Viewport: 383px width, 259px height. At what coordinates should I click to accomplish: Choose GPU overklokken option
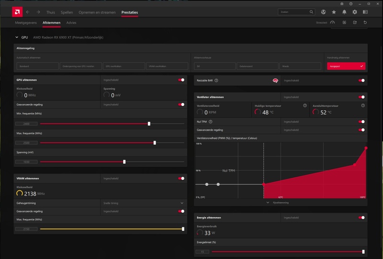pyautogui.click(x=124, y=66)
